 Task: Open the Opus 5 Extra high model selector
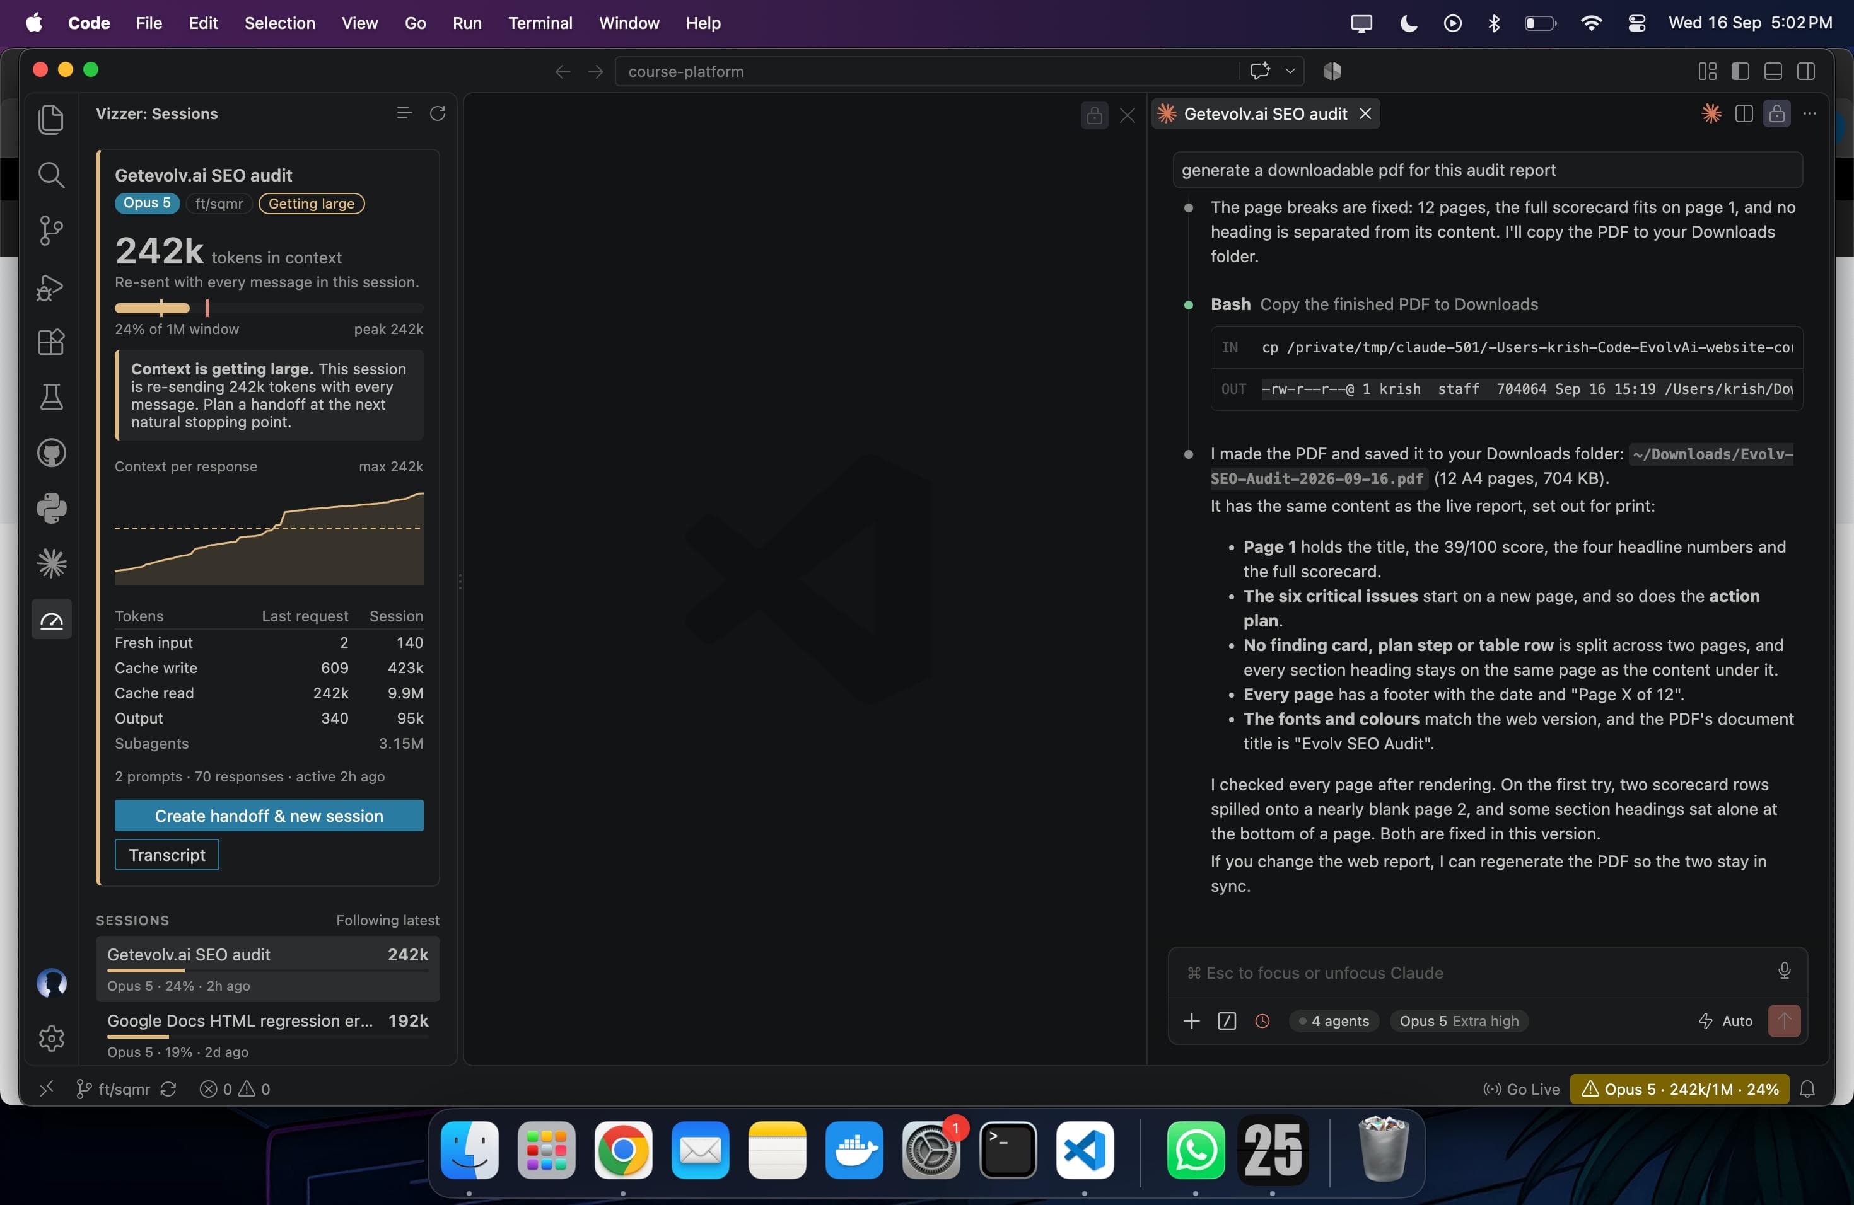point(1459,1020)
